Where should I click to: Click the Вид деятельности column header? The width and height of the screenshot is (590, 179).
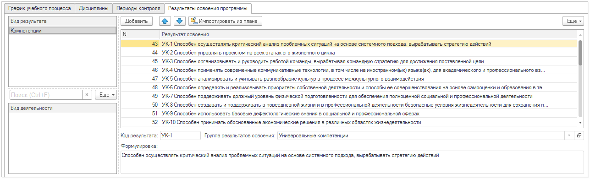pyautogui.click(x=63, y=108)
